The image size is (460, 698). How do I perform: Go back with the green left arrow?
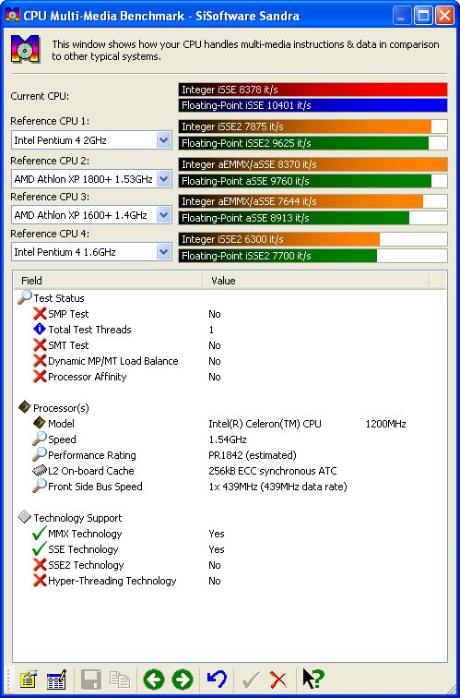click(x=154, y=680)
